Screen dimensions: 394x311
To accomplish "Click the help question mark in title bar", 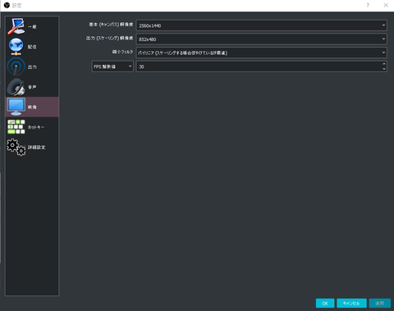I will pos(368,5).
